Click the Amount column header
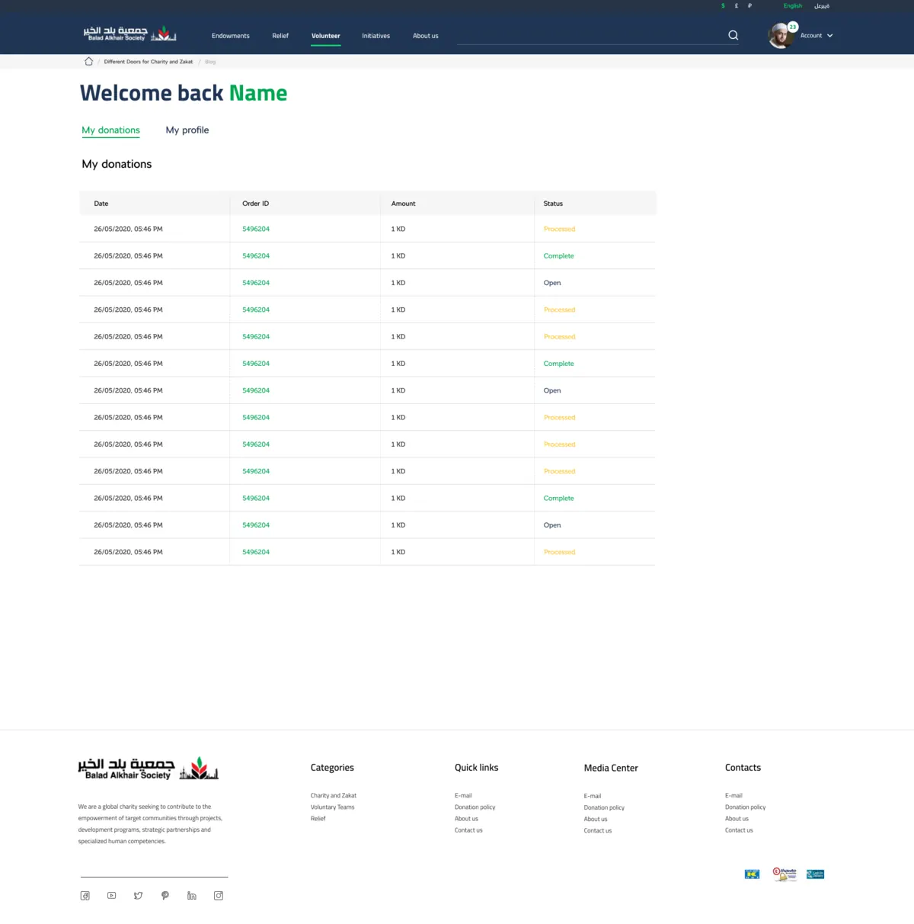Image resolution: width=914 pixels, height=924 pixels. coord(404,204)
